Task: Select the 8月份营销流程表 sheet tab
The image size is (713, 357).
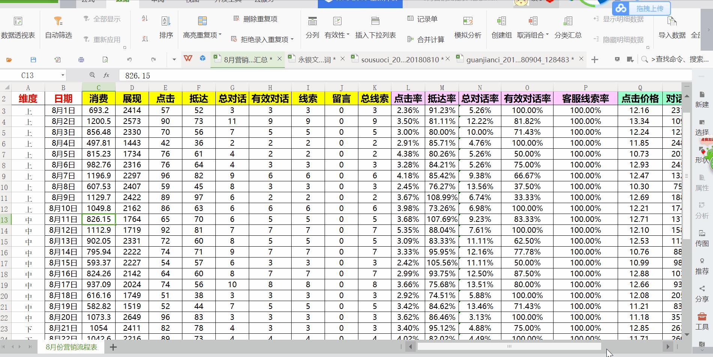Action: click(x=71, y=347)
